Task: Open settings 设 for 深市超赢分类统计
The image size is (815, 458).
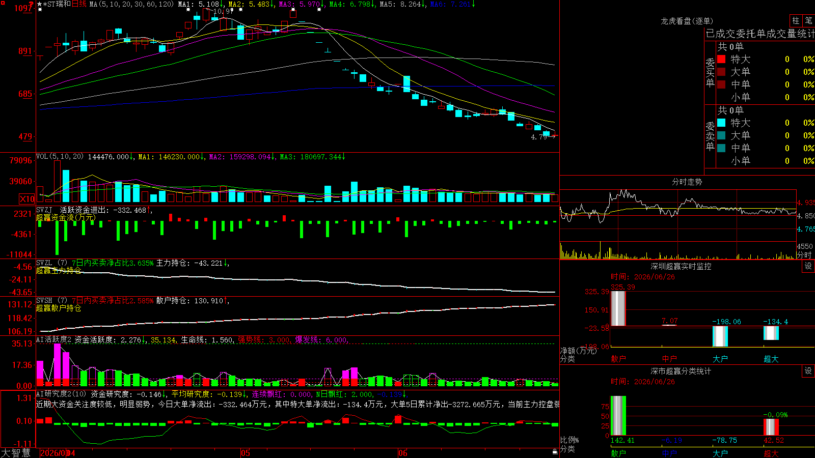Action: [x=808, y=371]
